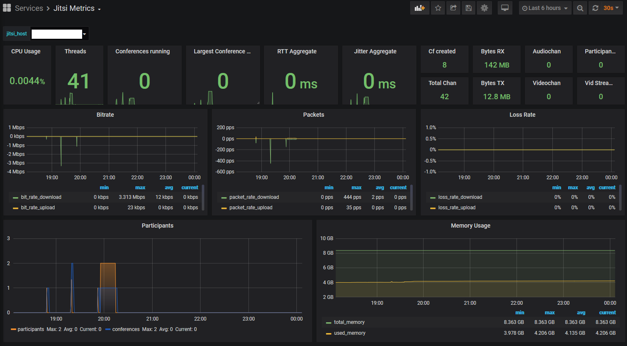Open the Bitrate panel title menu

[105, 115]
